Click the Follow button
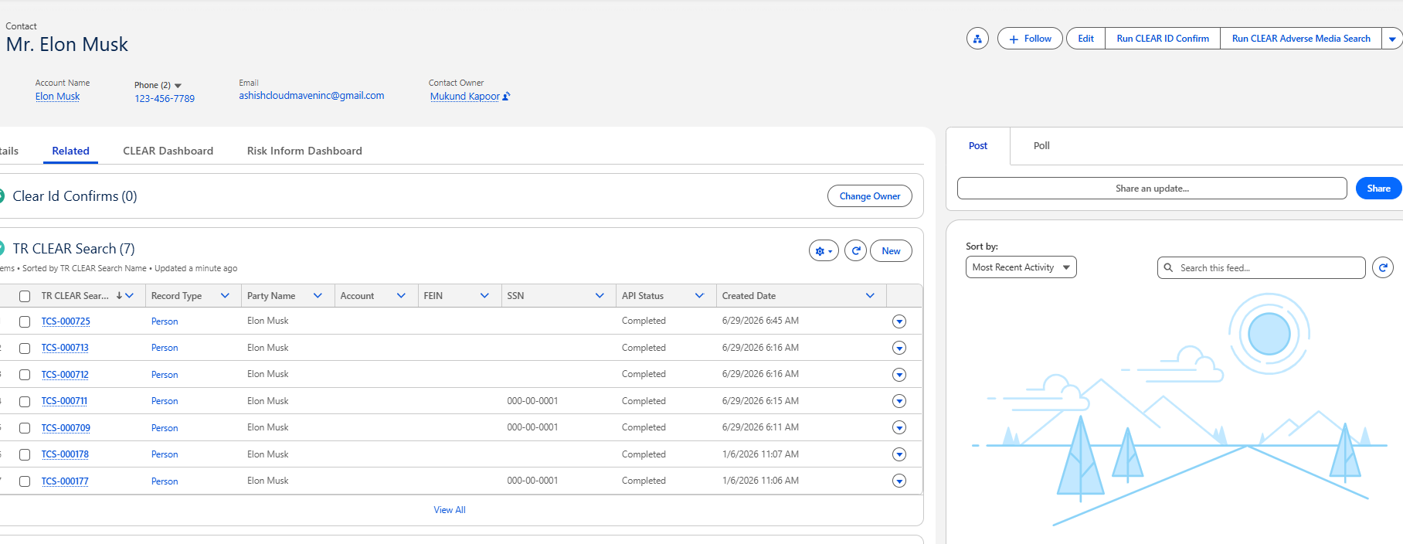This screenshot has height=544, width=1403. pos(1030,39)
